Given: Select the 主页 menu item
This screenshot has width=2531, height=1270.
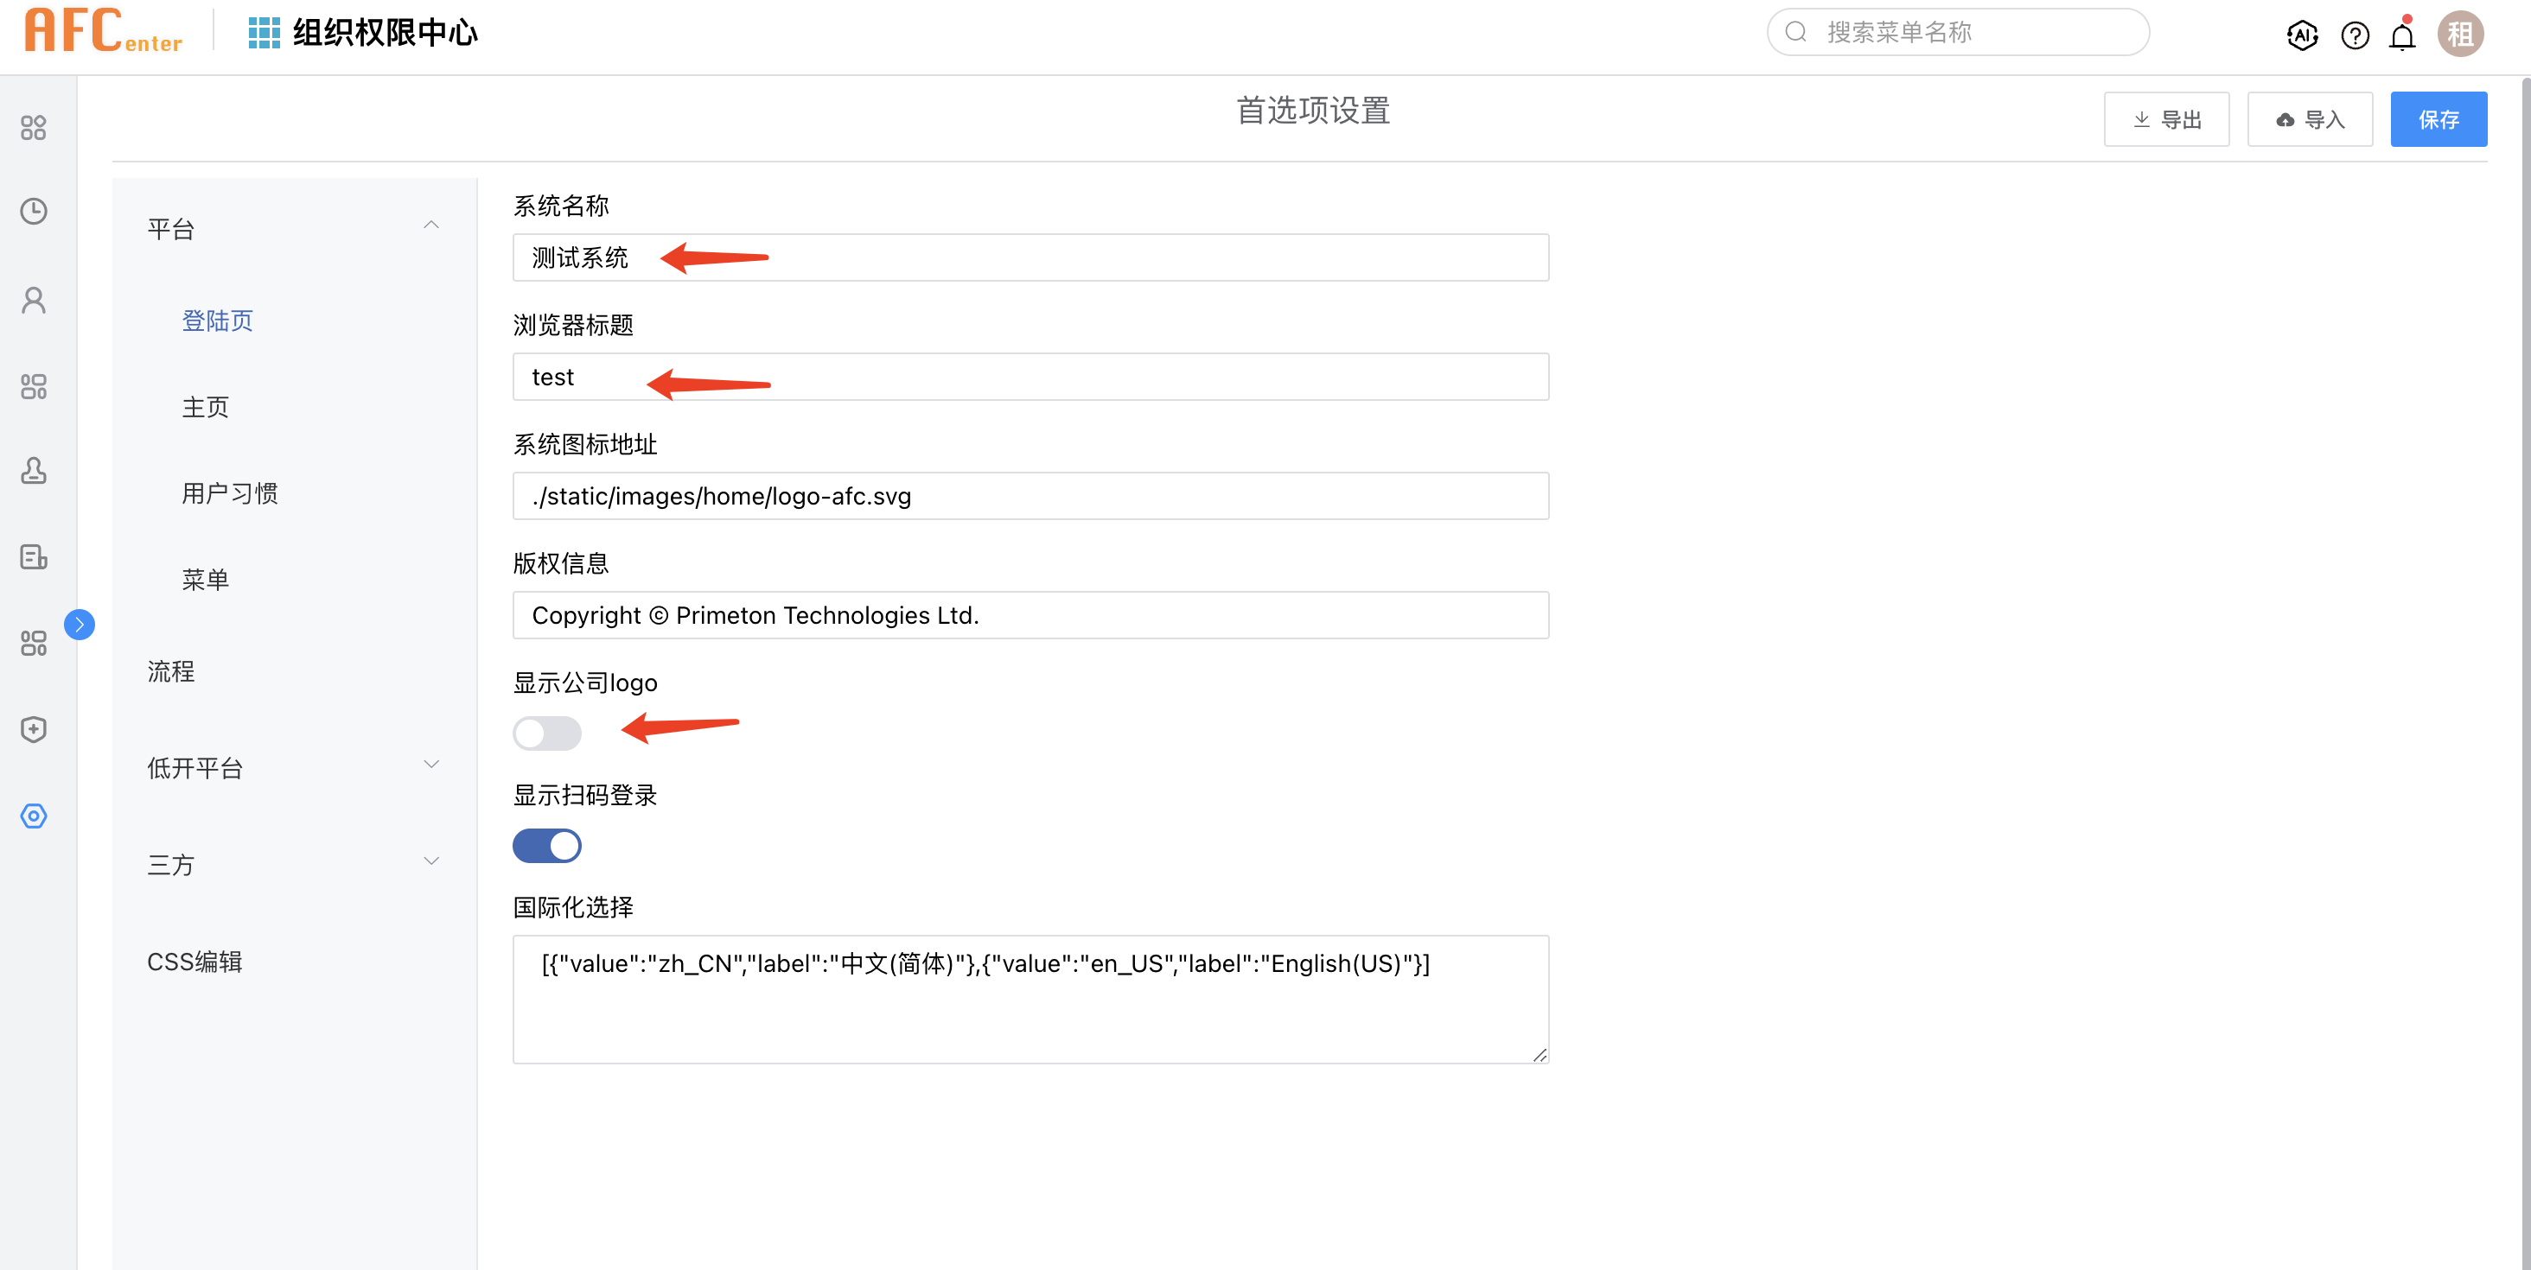Looking at the screenshot, I should 206,407.
